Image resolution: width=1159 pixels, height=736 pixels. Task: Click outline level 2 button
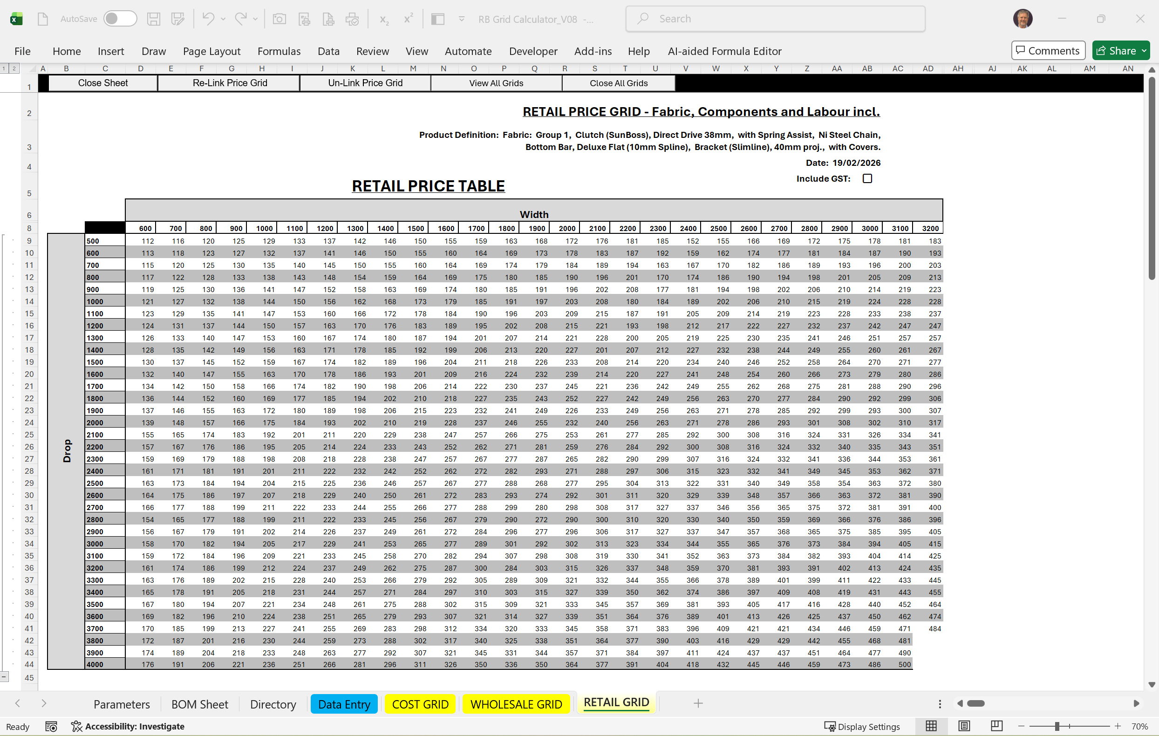[14, 68]
